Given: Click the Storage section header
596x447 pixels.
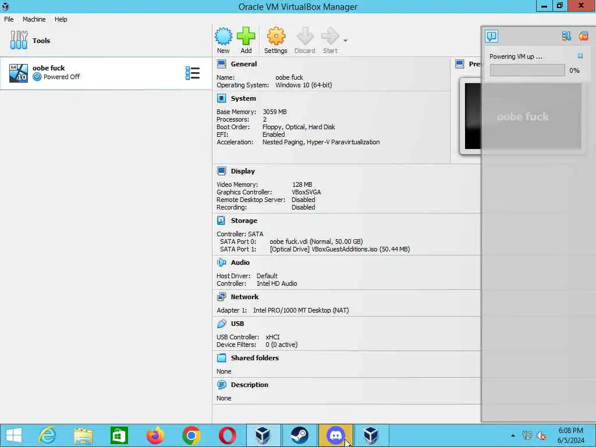Looking at the screenshot, I should point(244,221).
